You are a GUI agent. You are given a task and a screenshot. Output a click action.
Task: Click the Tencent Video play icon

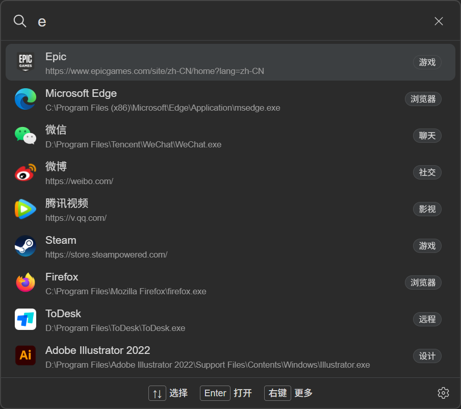[x=25, y=209]
